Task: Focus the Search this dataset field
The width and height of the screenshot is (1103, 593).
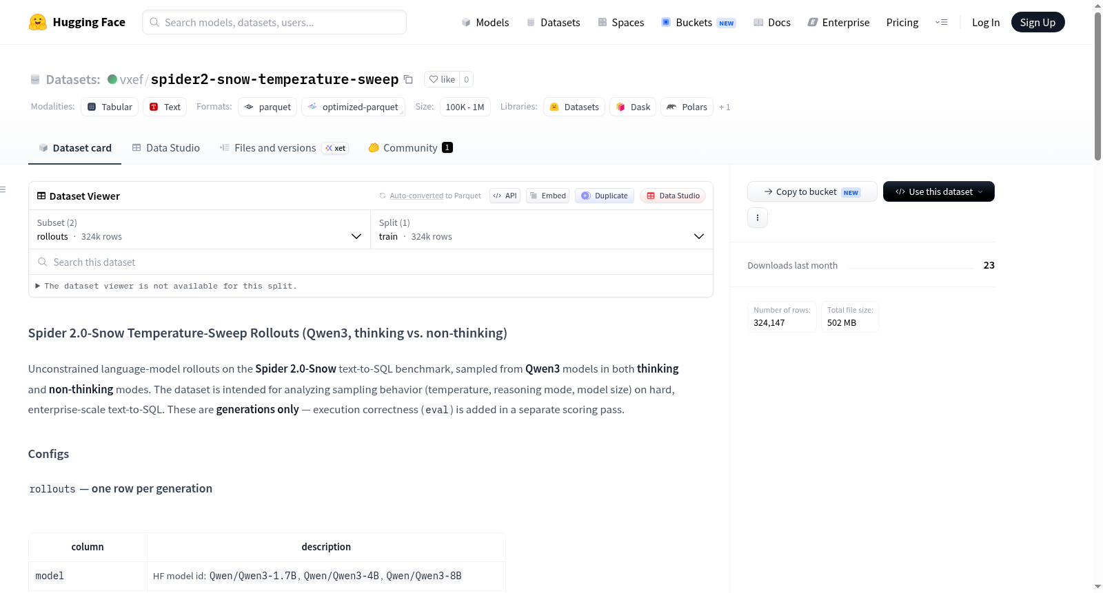Action: (x=371, y=262)
